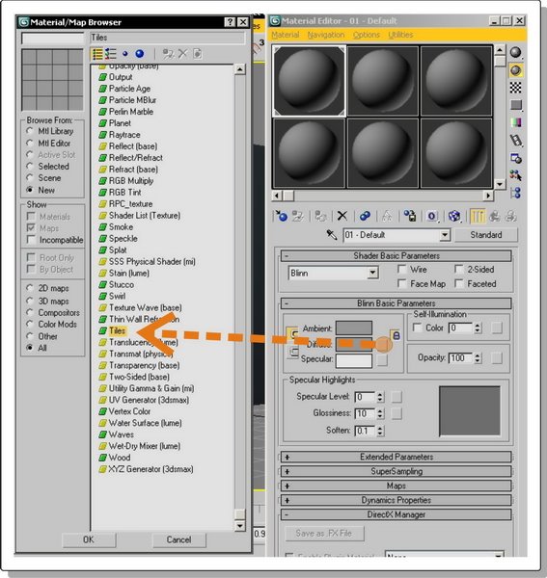Click Reset Map/Mtl X icon
The width and height of the screenshot is (547, 578).
point(342,216)
